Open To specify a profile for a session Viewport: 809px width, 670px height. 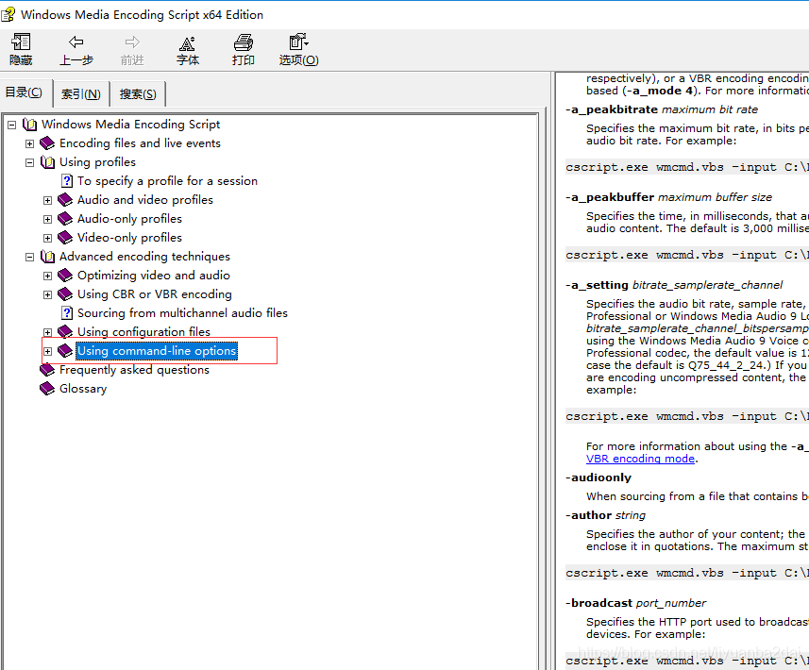tap(167, 180)
